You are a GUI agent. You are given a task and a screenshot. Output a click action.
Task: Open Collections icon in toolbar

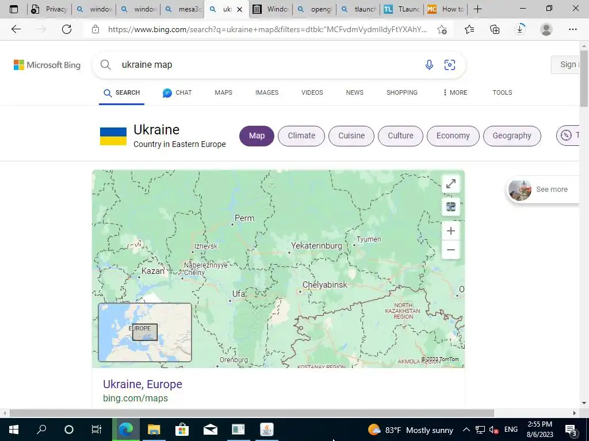pos(495,29)
